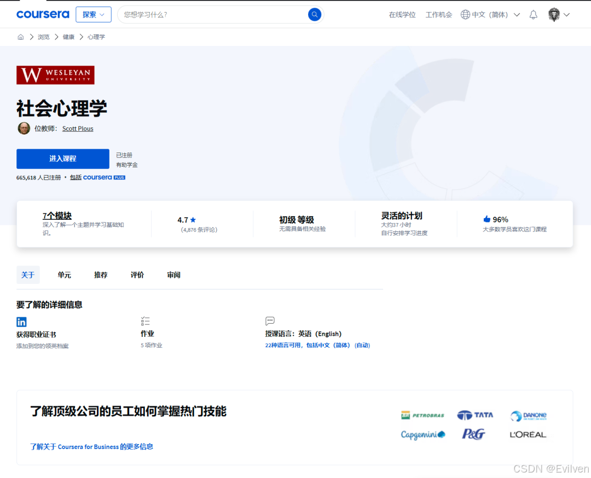The image size is (591, 478).
Task: Switch to the 审阅 tab
Action: point(174,275)
